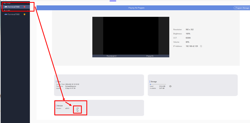Select Terminal7988 under the LAN group

(x=14, y=15)
